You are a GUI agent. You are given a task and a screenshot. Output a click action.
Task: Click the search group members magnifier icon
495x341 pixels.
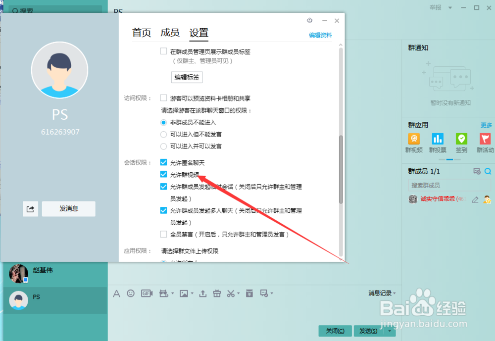488,171
